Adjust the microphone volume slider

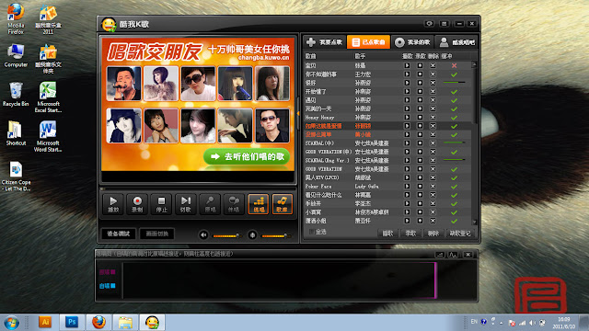[275, 235]
